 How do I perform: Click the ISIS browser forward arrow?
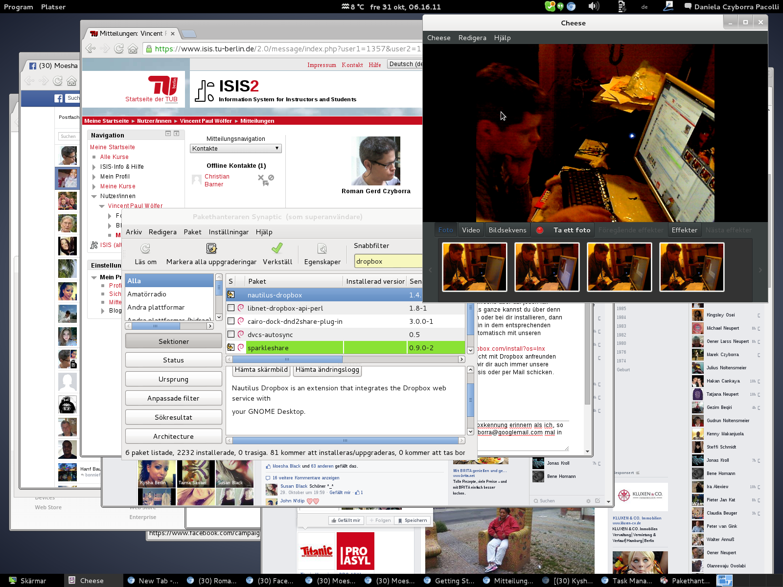[x=105, y=48]
